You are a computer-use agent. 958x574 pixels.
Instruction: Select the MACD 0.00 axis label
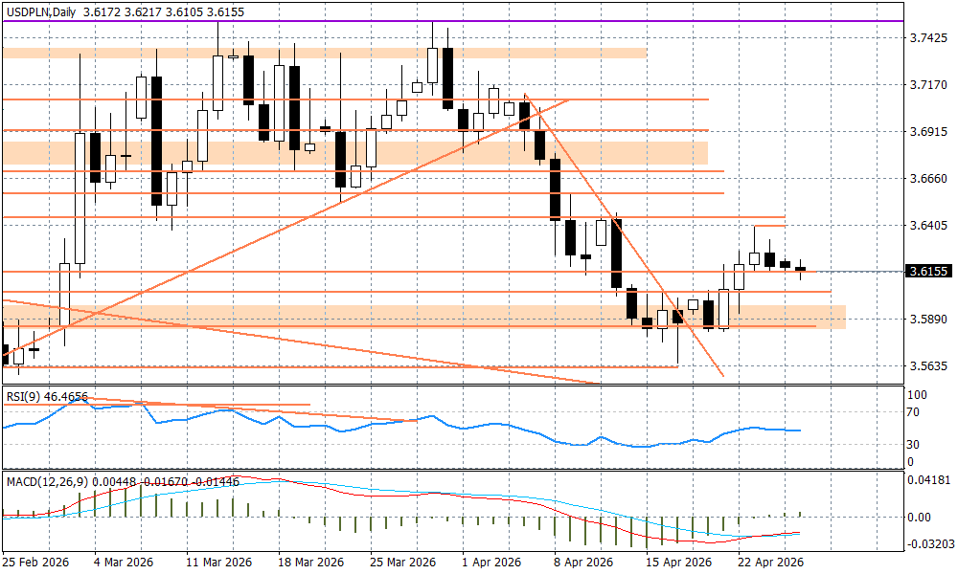click(x=918, y=518)
